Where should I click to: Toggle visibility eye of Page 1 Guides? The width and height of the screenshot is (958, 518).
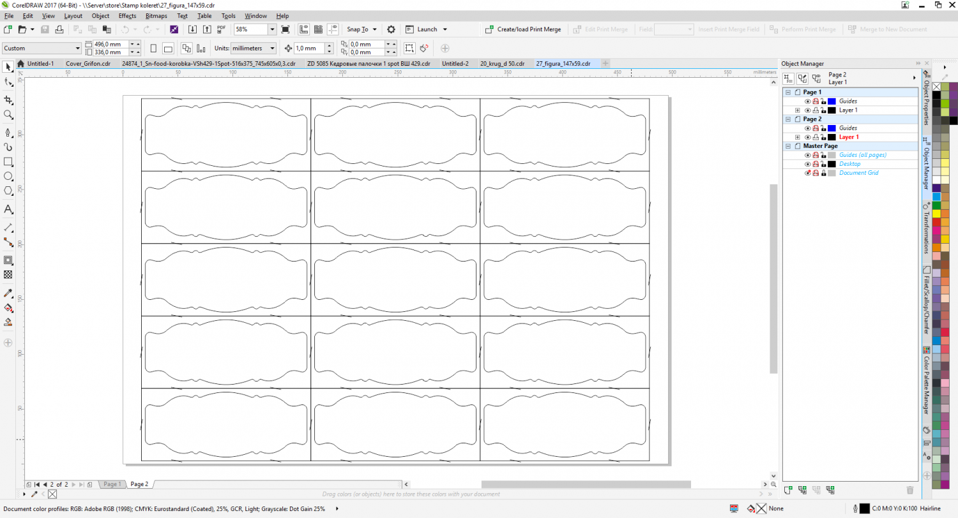pyautogui.click(x=807, y=101)
